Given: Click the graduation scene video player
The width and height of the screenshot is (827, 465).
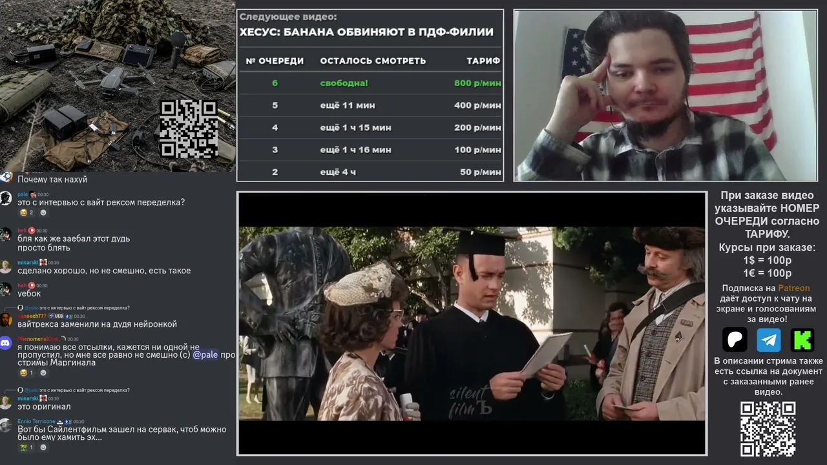Looking at the screenshot, I should (472, 323).
